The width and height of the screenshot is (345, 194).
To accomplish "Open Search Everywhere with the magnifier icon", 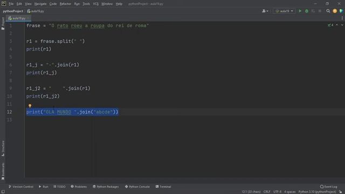I will [328, 11].
